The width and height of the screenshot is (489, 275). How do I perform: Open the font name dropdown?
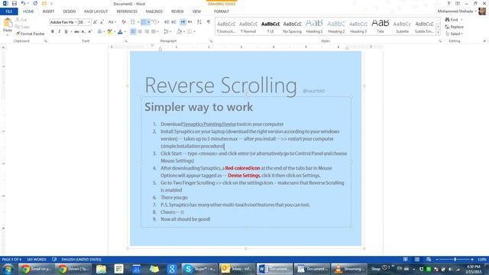coord(76,22)
